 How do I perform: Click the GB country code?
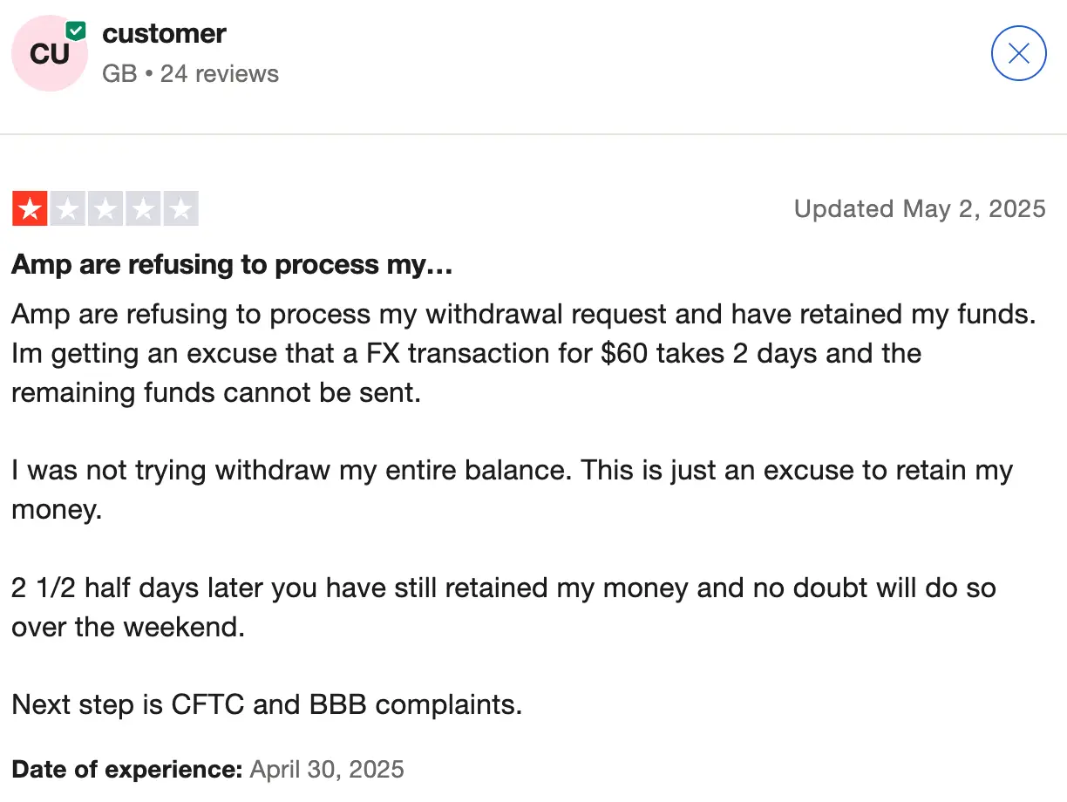(119, 73)
